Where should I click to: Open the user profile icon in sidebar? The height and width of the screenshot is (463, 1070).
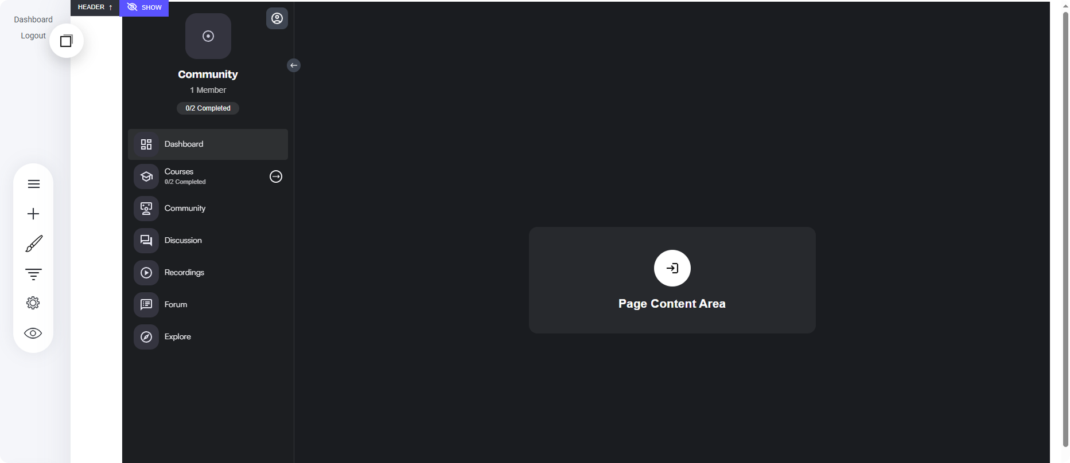277,18
